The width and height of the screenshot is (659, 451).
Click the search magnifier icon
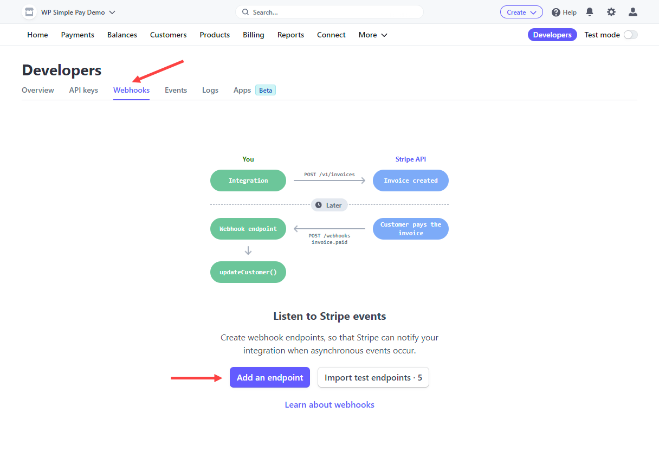[245, 12]
